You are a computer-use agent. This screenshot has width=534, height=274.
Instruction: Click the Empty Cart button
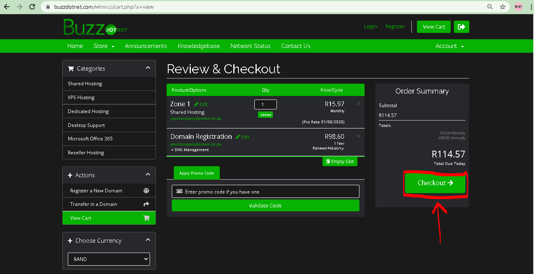tap(340, 161)
